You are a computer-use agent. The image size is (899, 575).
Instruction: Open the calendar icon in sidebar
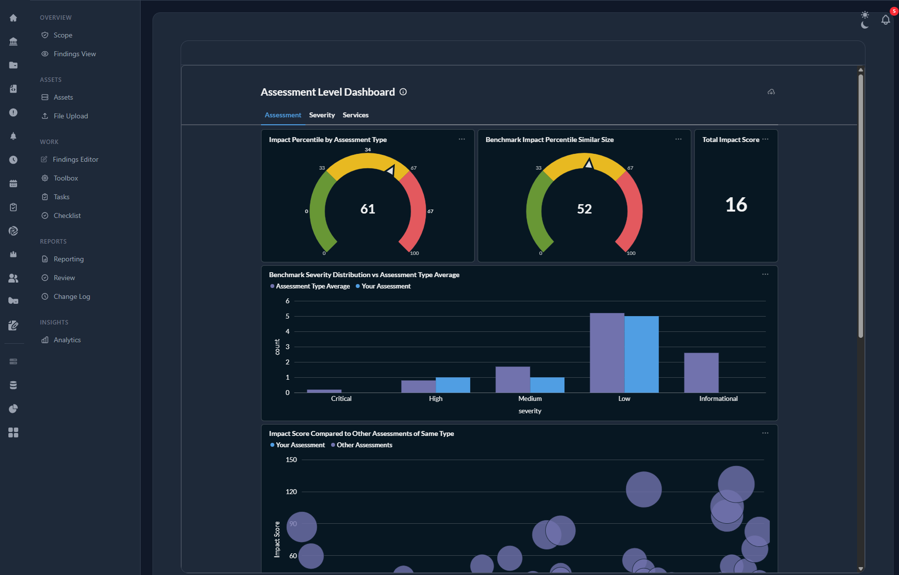(x=13, y=183)
